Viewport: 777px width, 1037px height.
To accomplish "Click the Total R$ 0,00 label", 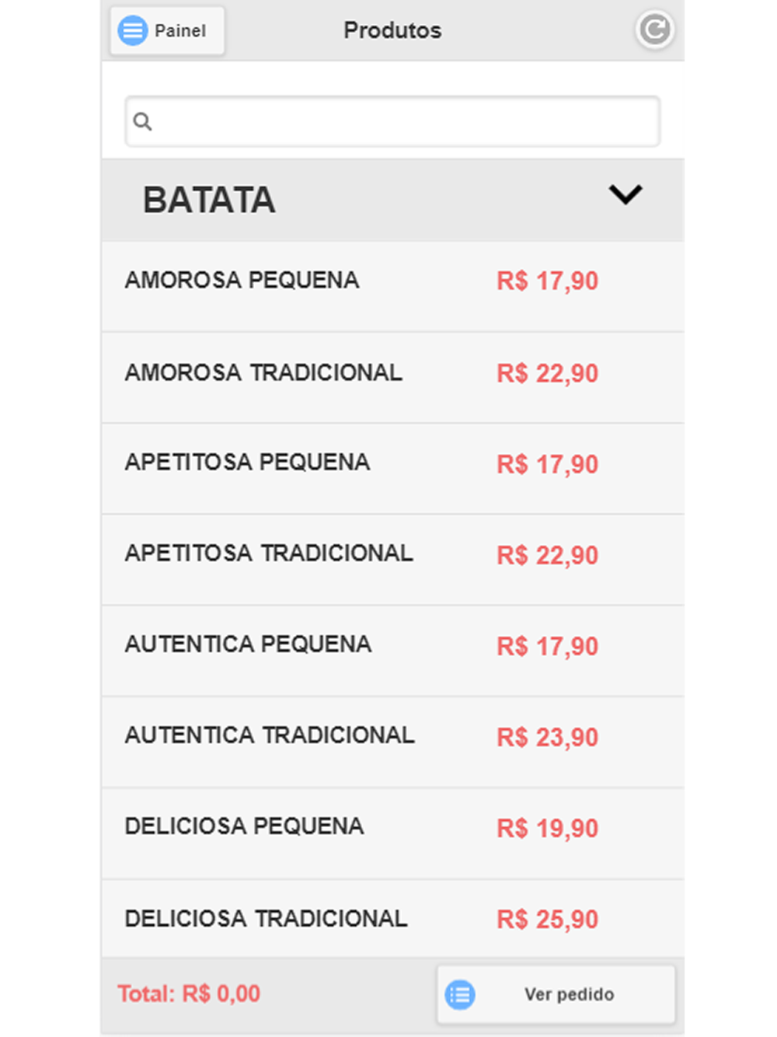I will pyautogui.click(x=189, y=993).
